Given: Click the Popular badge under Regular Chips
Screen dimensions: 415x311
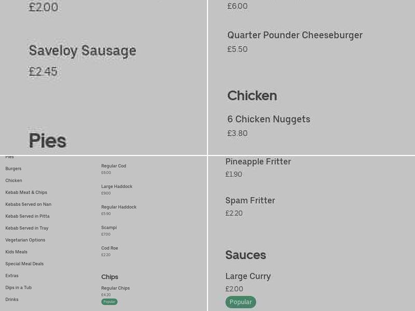Looking at the screenshot, I should tap(109, 301).
